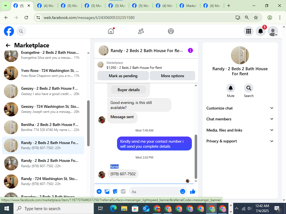Click More options button
The width and height of the screenshot is (286, 214).
click(172, 76)
